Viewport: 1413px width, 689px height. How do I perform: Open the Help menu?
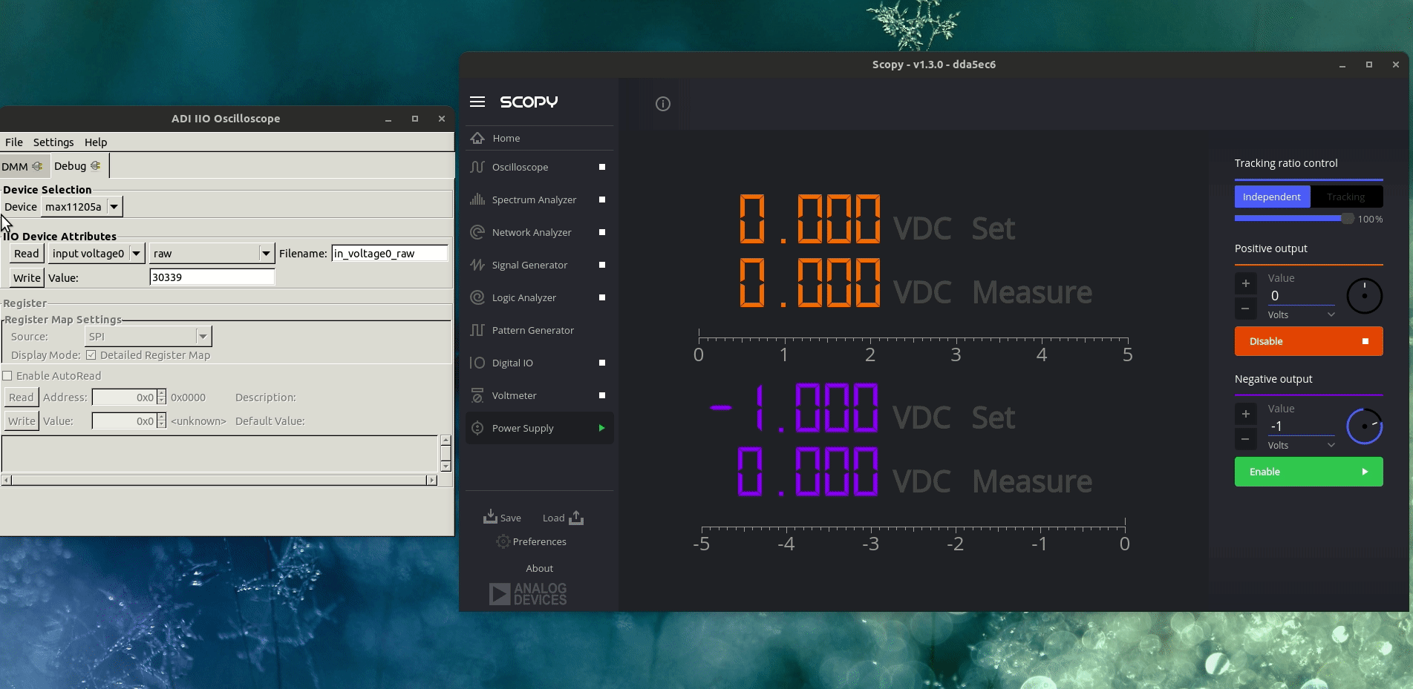coord(96,142)
